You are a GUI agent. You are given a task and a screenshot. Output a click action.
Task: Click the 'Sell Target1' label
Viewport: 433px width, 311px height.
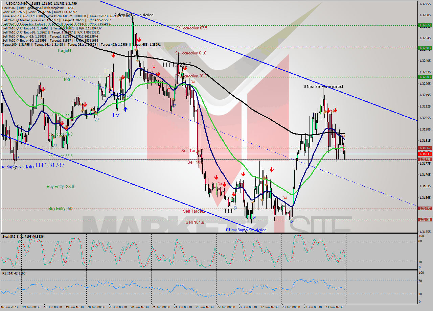coord(192,150)
